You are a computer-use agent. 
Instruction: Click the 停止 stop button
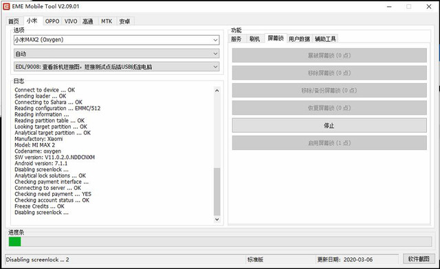(x=329, y=125)
